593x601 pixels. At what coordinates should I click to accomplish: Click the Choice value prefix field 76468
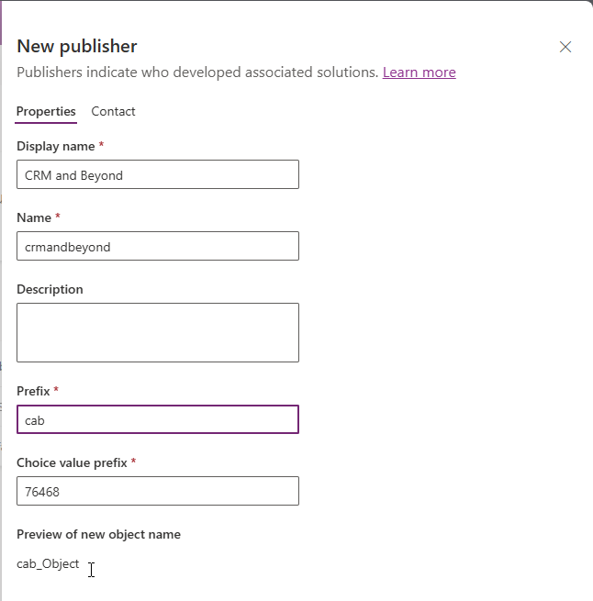[158, 491]
